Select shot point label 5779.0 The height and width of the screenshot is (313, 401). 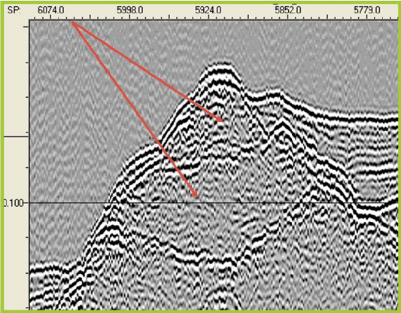(x=366, y=11)
